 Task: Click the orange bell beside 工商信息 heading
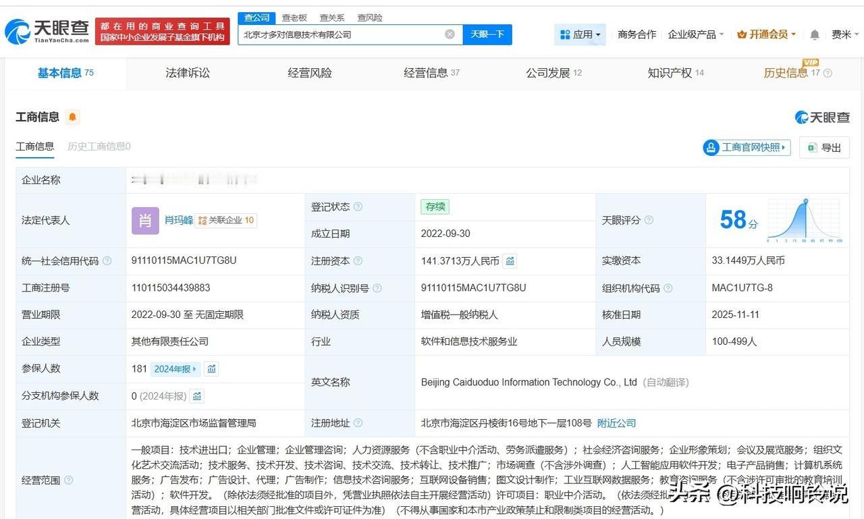[x=72, y=117]
